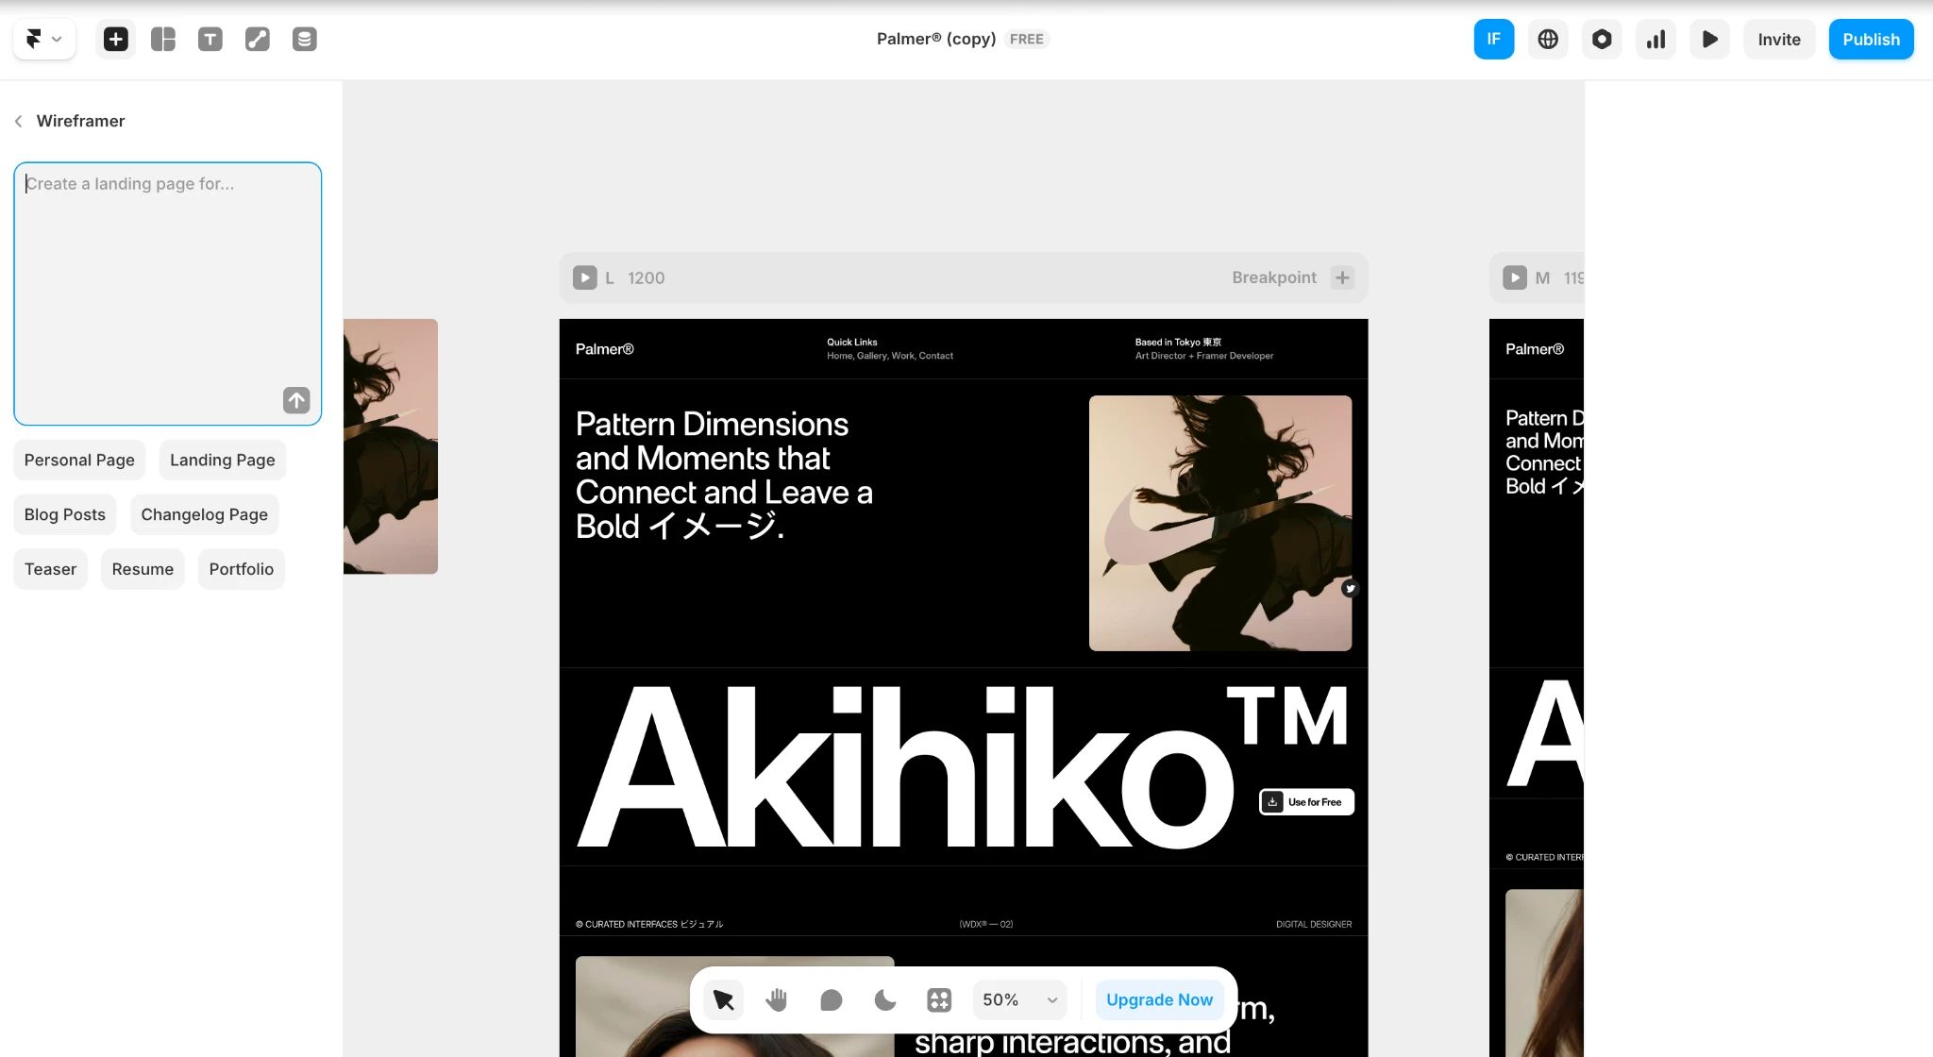Select the cursor pointer tool
The height and width of the screenshot is (1057, 1933).
(724, 999)
